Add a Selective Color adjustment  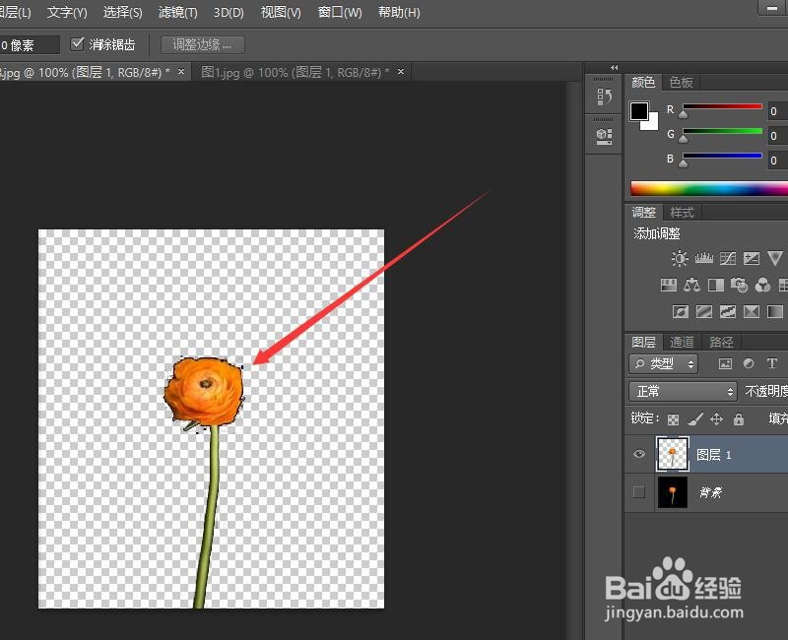point(752,312)
